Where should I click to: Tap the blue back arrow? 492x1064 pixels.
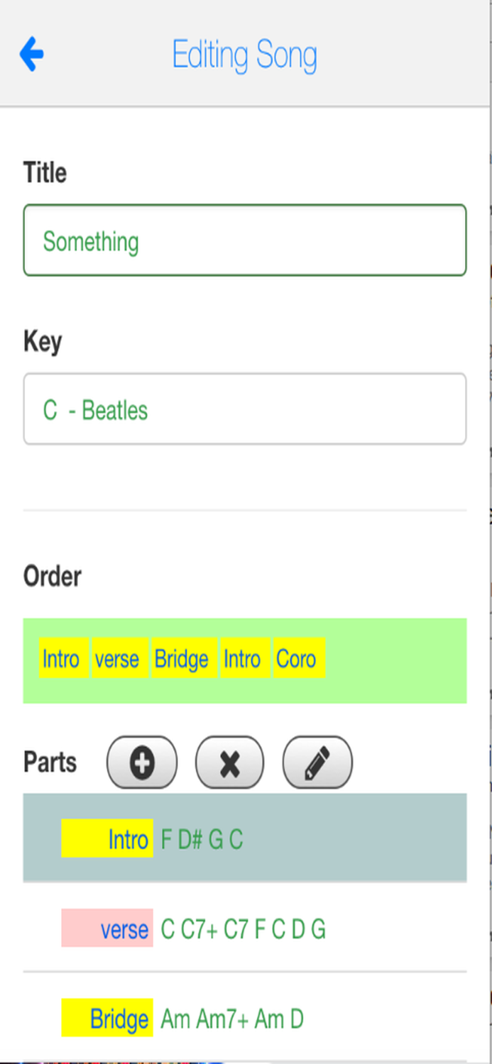pyautogui.click(x=31, y=53)
